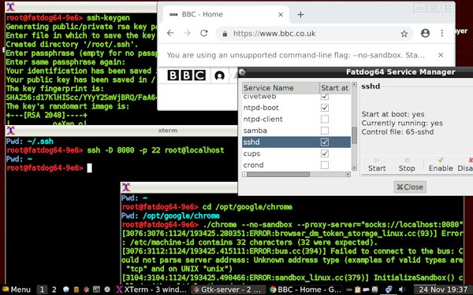Viewport: 473px width, 295px height.
Task: Open the terminal launcher in taskbar
Action: point(96,289)
